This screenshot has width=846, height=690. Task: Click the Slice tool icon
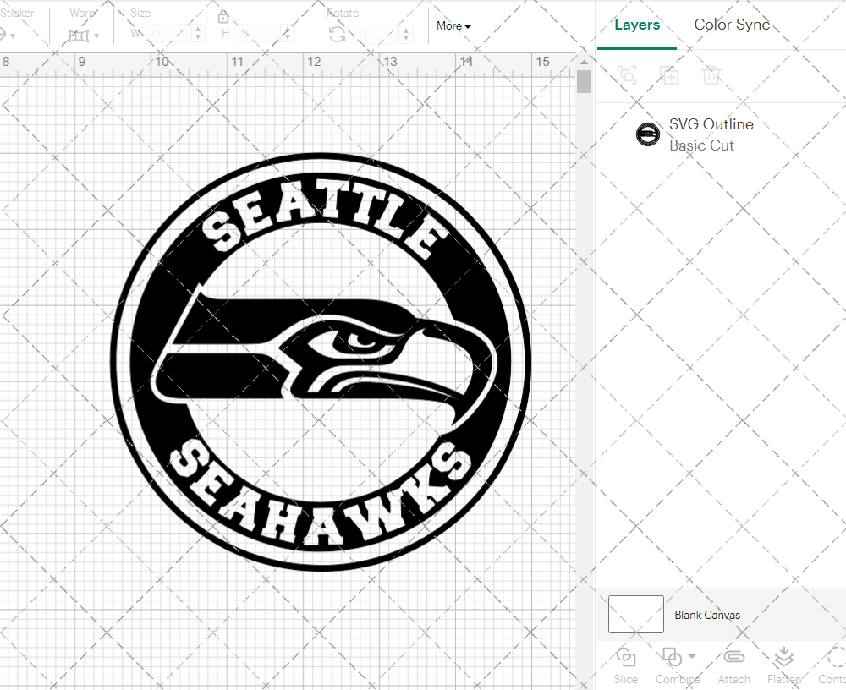point(626,658)
